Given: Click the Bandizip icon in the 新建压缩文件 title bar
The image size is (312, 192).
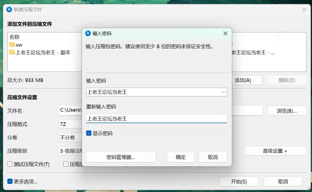Looking at the screenshot, I should (10, 9).
